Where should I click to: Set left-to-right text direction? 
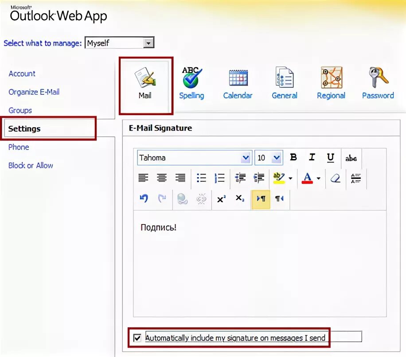pos(261,199)
